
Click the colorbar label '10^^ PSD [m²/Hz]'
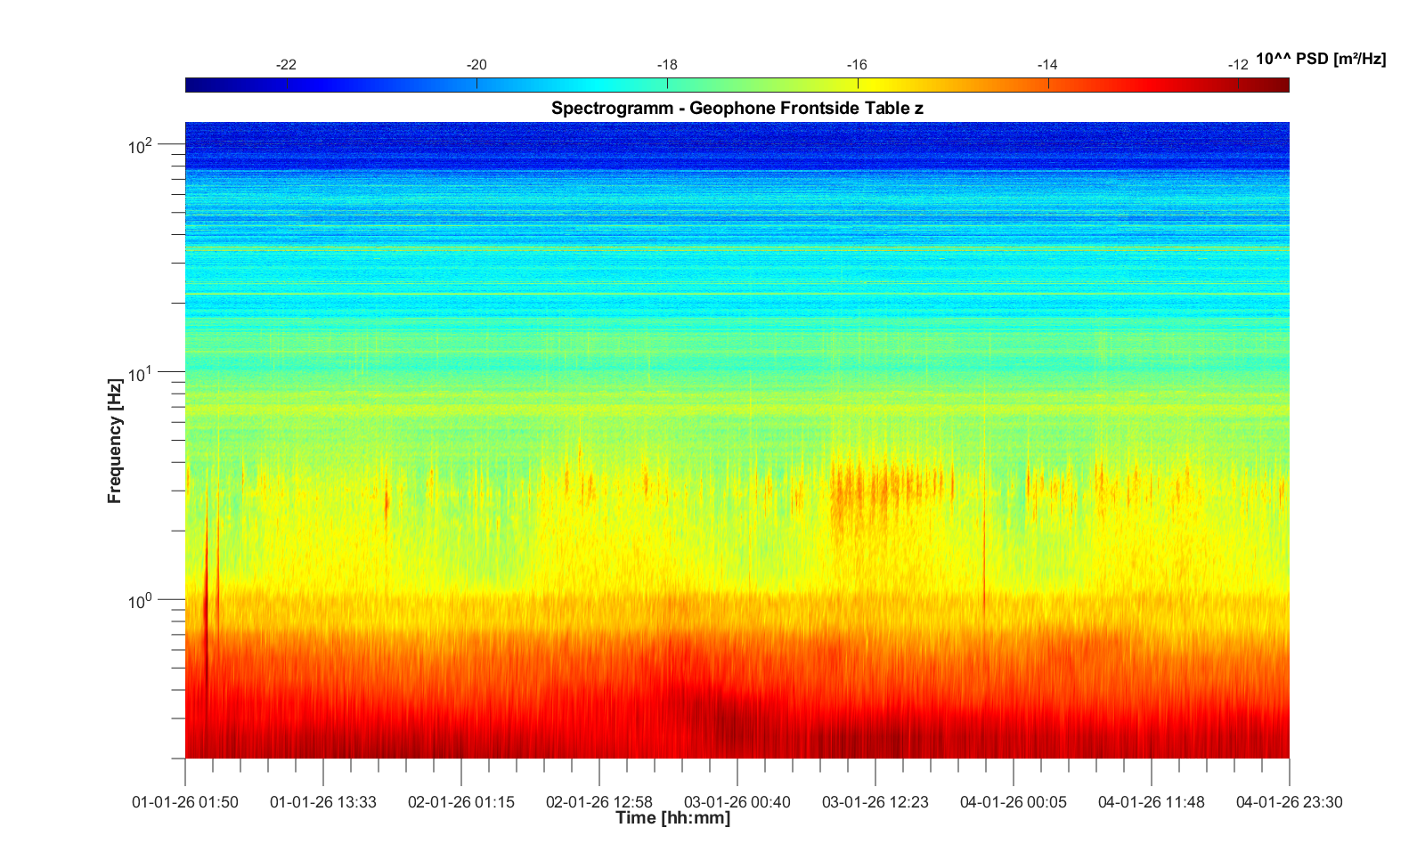1320,60
